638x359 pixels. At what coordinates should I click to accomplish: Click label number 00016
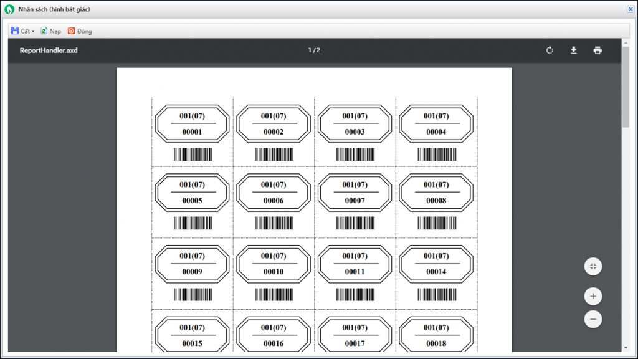274,343
